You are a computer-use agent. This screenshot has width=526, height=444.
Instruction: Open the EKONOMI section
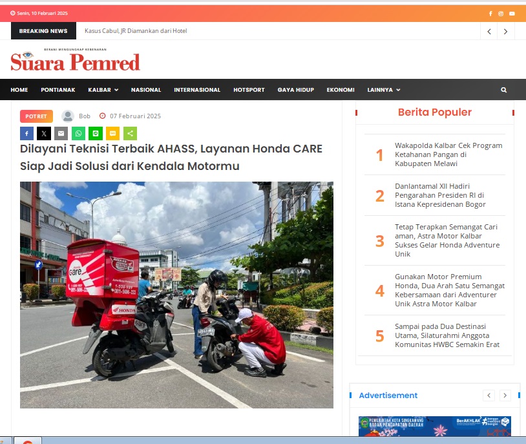[341, 90]
